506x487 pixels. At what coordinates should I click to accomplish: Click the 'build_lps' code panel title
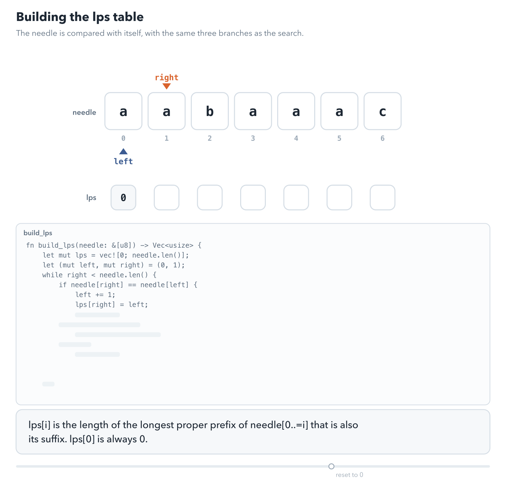(38, 233)
